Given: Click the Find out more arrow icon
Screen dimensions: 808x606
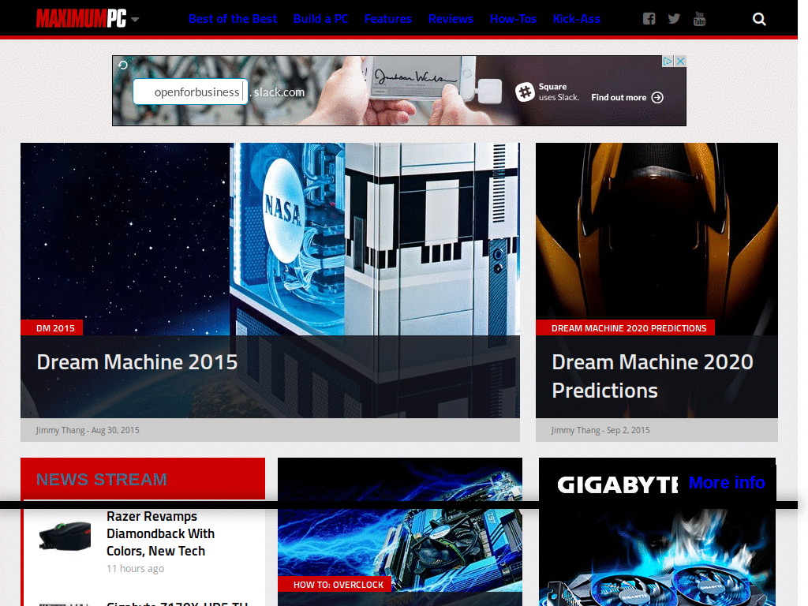Looking at the screenshot, I should coord(657,97).
